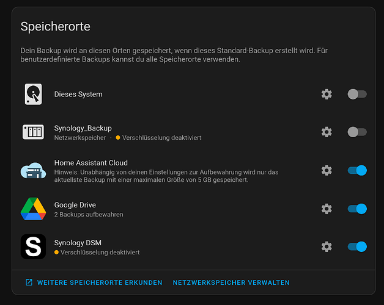Click orange warning dot under Synology_Backup

[118, 138]
